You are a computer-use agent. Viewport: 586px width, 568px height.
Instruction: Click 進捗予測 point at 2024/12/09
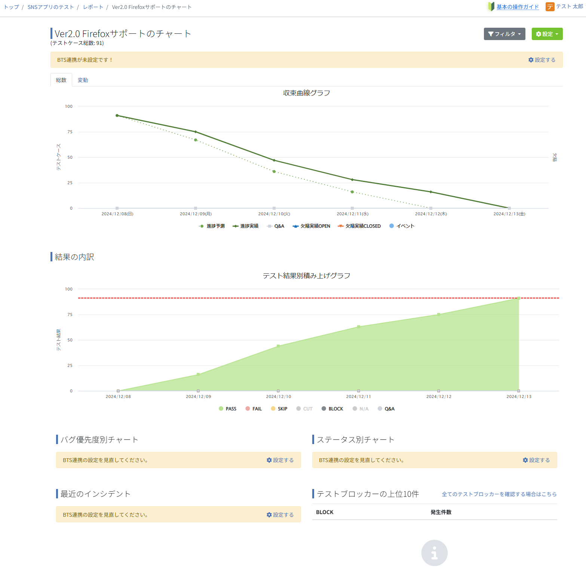(196, 140)
